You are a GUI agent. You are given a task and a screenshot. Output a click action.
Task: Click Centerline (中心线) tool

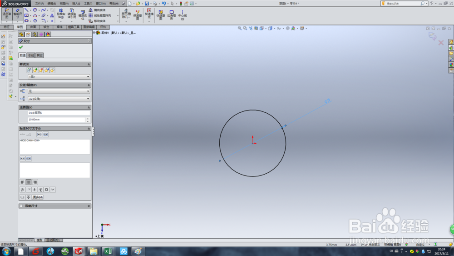[x=183, y=15]
